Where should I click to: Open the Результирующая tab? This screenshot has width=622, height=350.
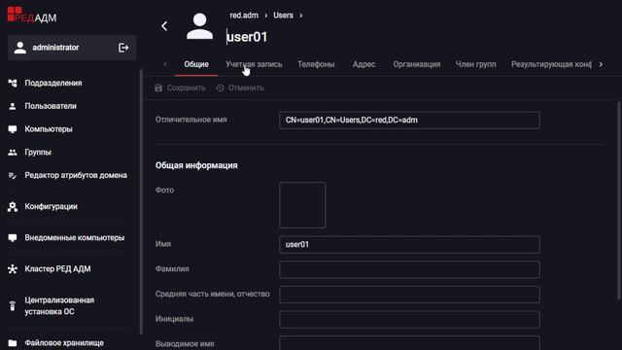(x=551, y=64)
